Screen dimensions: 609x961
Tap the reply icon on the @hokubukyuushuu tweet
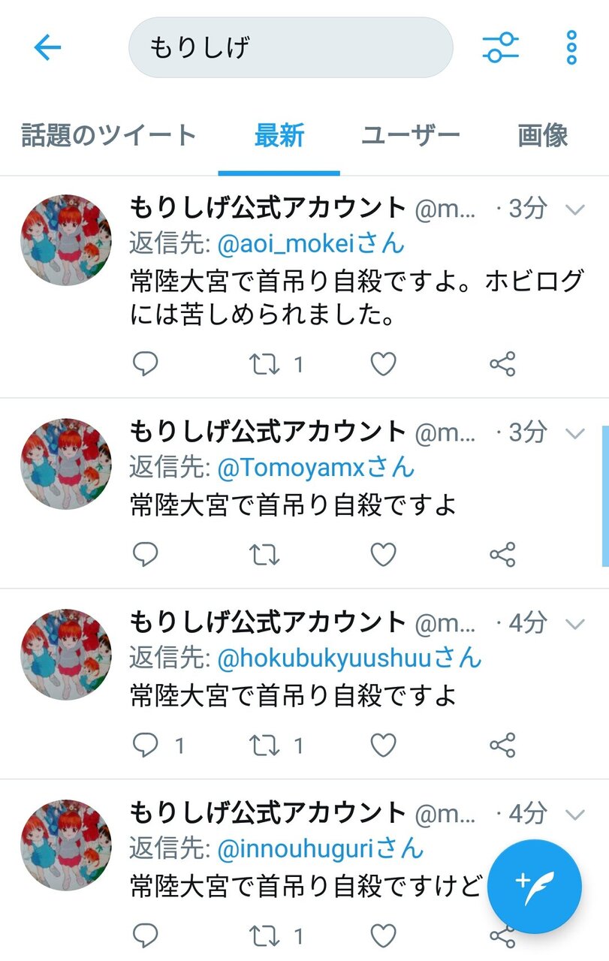[x=145, y=746]
